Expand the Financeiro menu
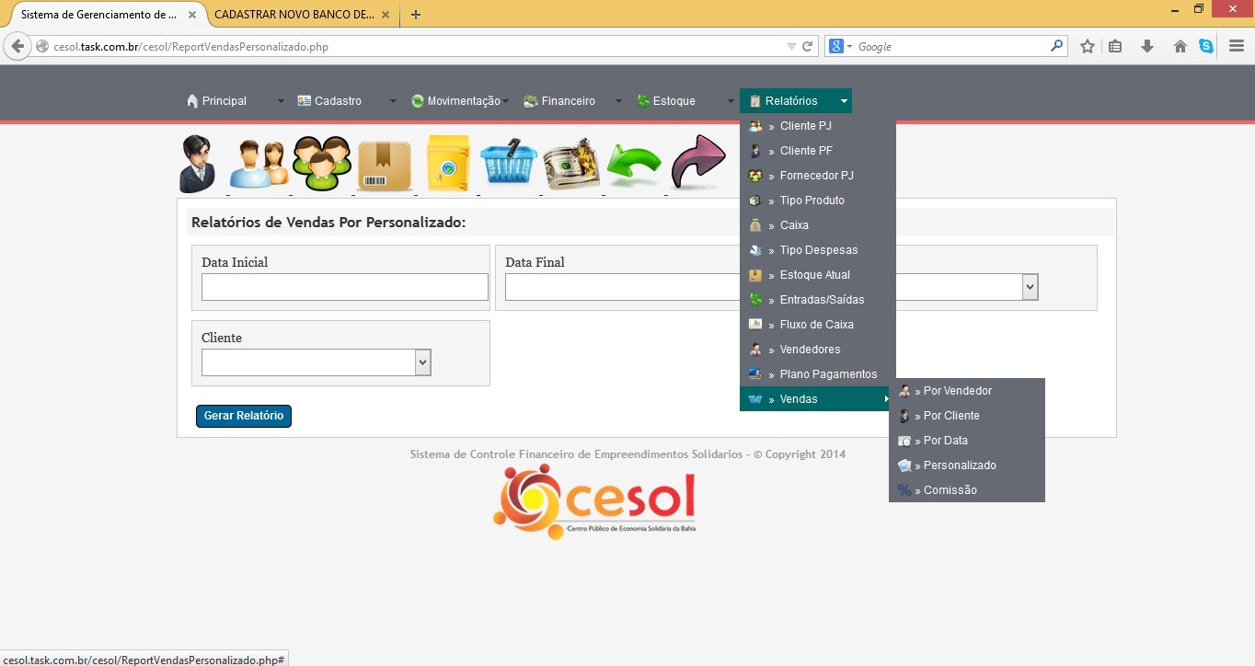Image resolution: width=1255 pixels, height=666 pixels. (568, 101)
